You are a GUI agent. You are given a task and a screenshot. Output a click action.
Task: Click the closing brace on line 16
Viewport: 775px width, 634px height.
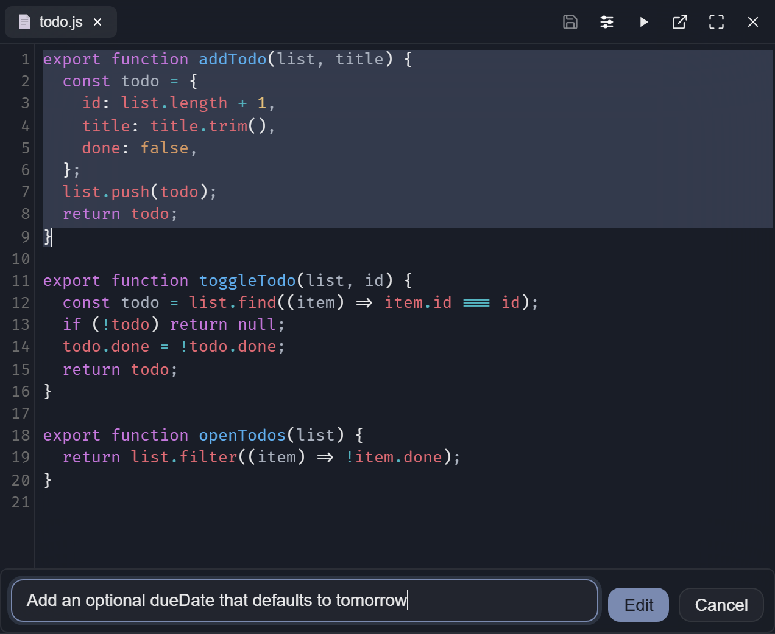tap(48, 391)
